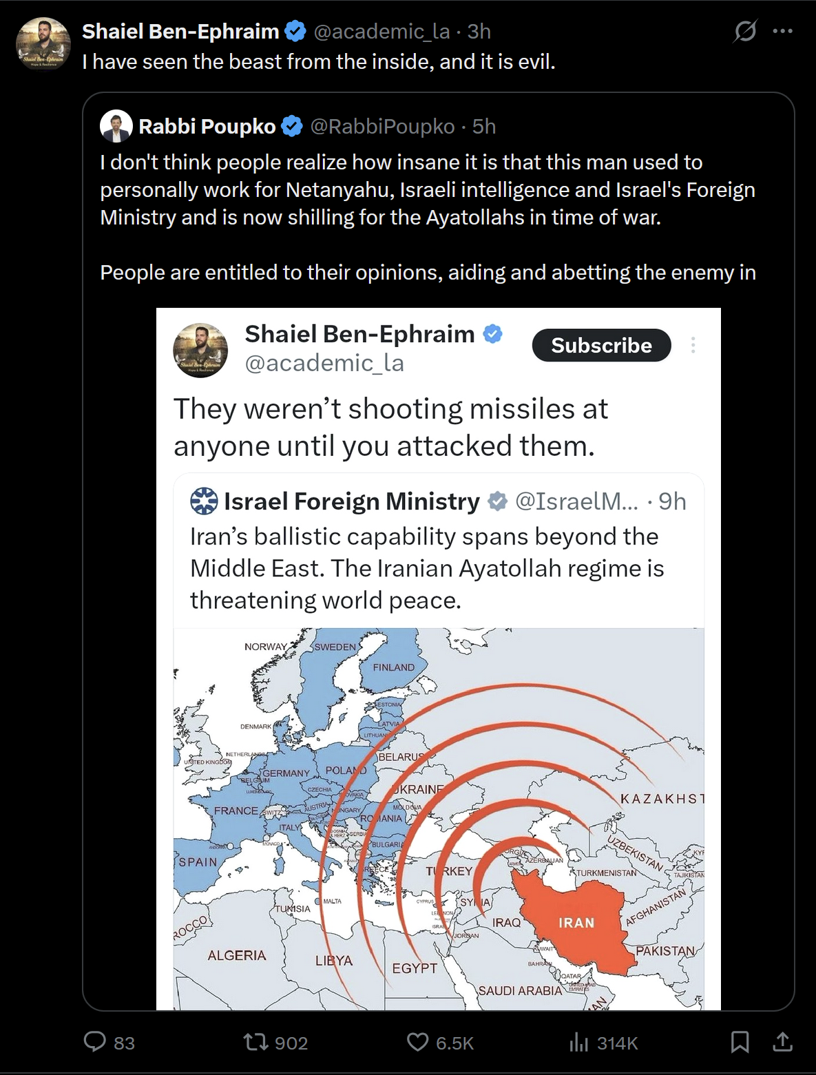Open view analytics bar chart icon
The width and height of the screenshot is (816, 1075).
[578, 1043]
